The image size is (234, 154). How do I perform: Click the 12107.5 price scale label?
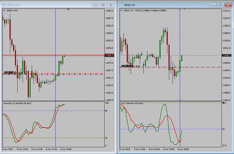(x=227, y=18)
